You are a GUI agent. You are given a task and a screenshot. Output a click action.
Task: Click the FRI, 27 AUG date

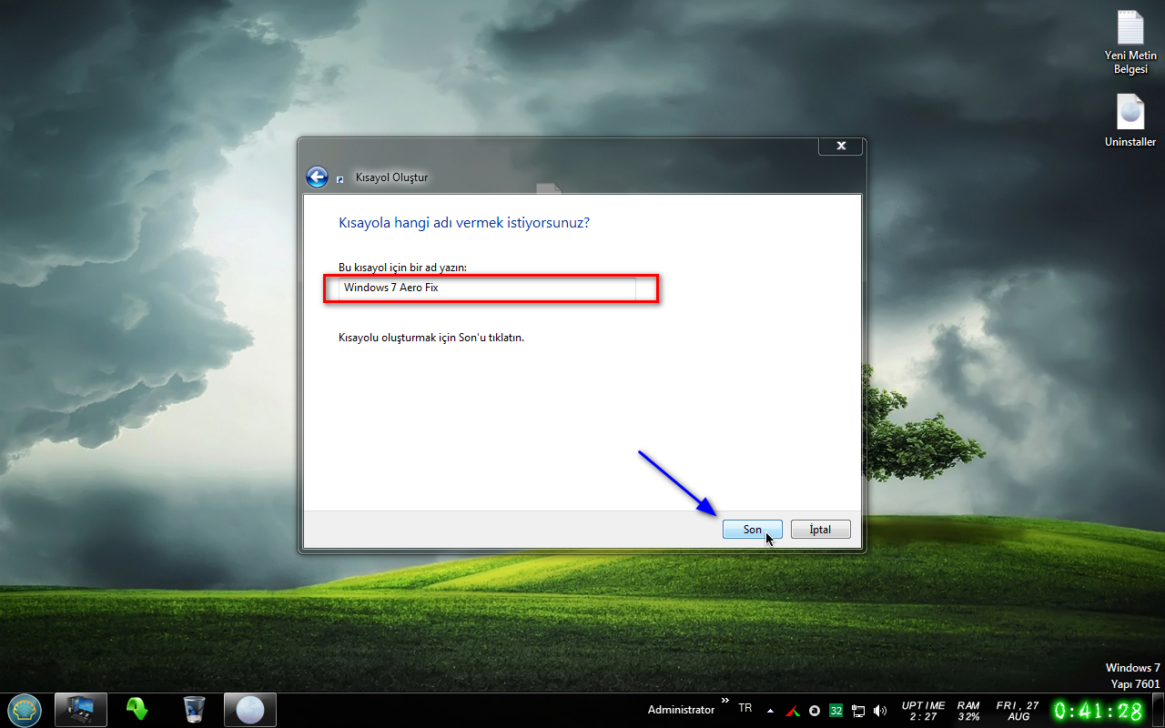(1018, 711)
